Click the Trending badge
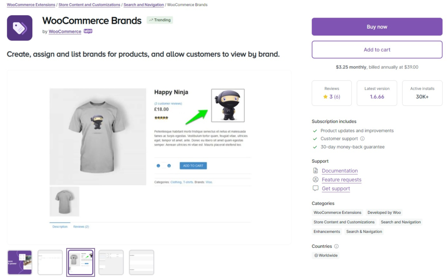 pyautogui.click(x=159, y=20)
